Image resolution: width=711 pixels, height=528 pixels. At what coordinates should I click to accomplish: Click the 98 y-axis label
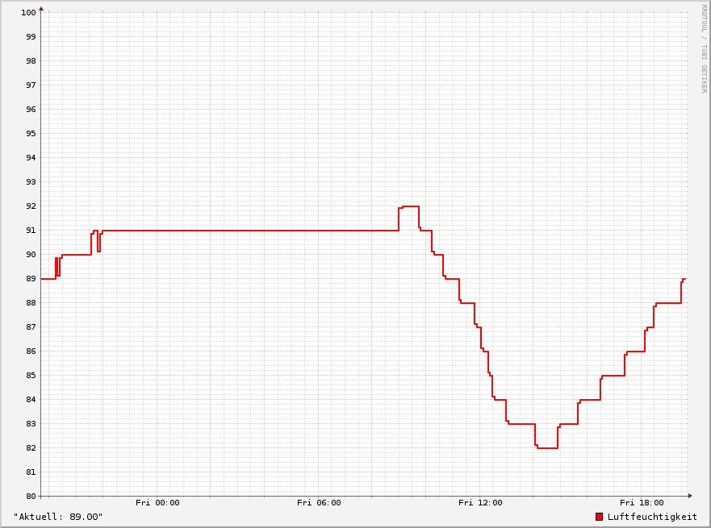click(31, 61)
